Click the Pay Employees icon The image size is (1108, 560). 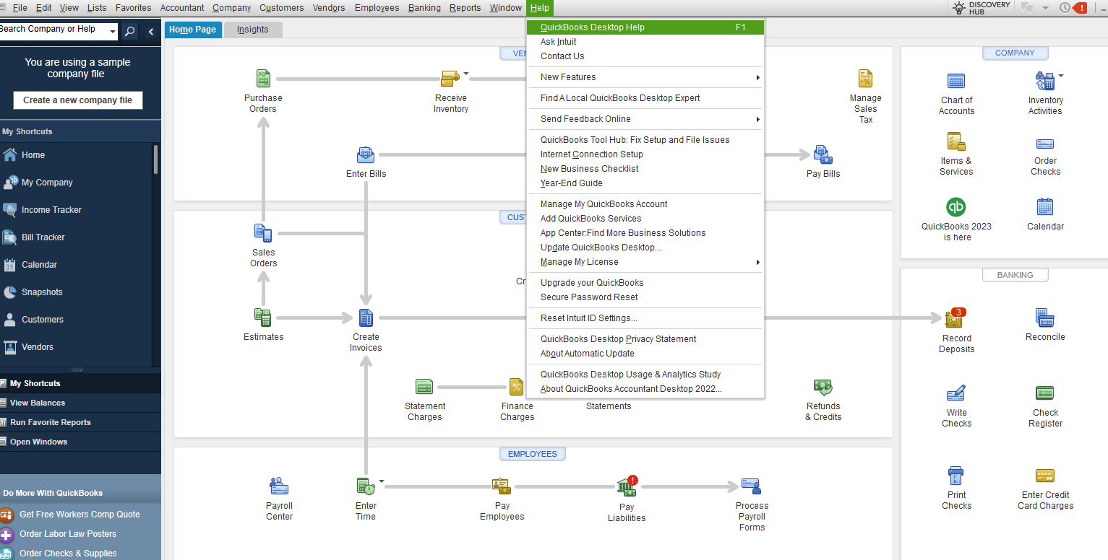[502, 486]
